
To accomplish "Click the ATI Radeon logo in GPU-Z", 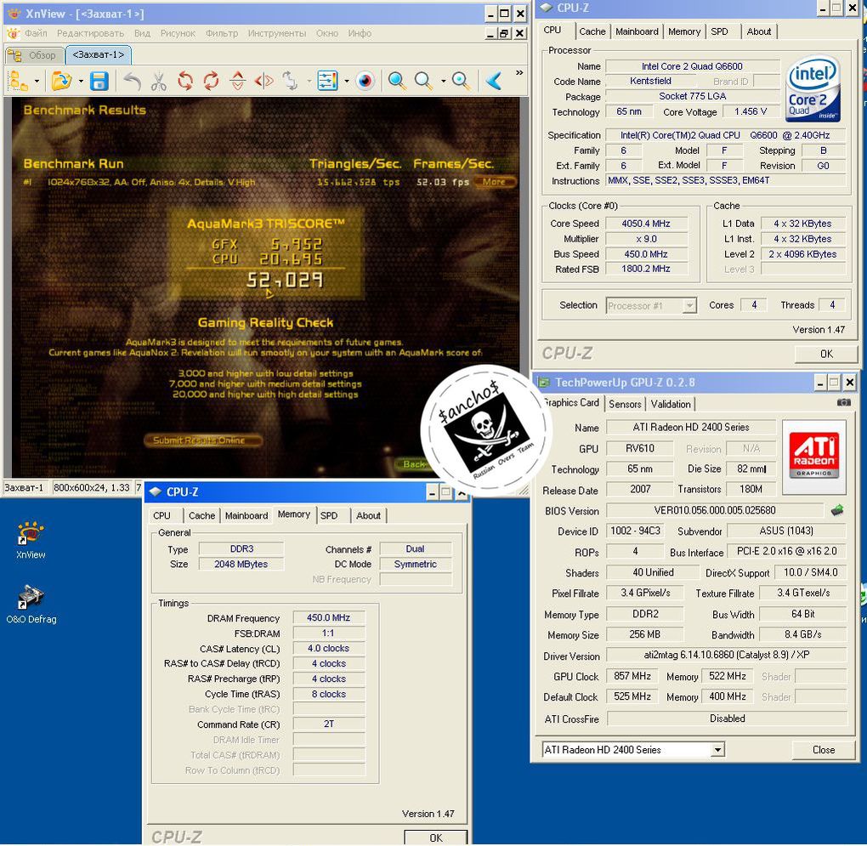I will point(814,457).
